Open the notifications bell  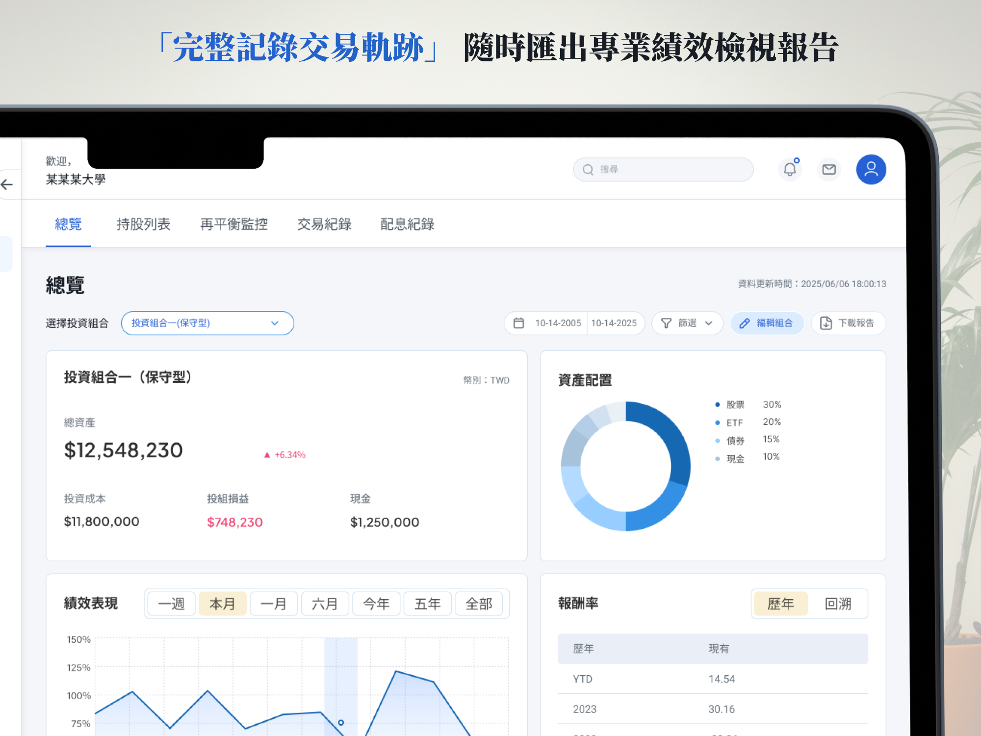pyautogui.click(x=790, y=169)
